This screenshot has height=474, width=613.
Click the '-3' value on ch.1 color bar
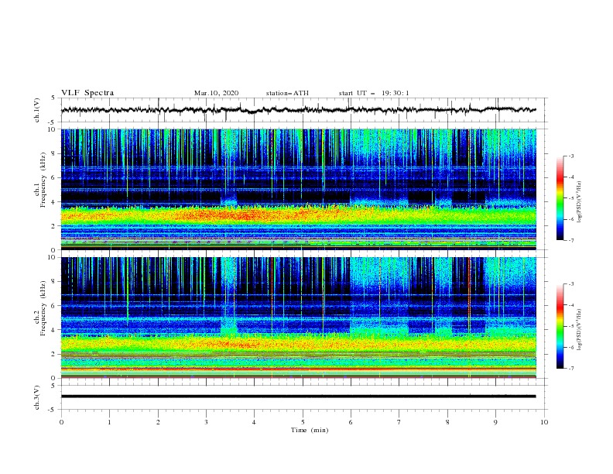(x=571, y=156)
